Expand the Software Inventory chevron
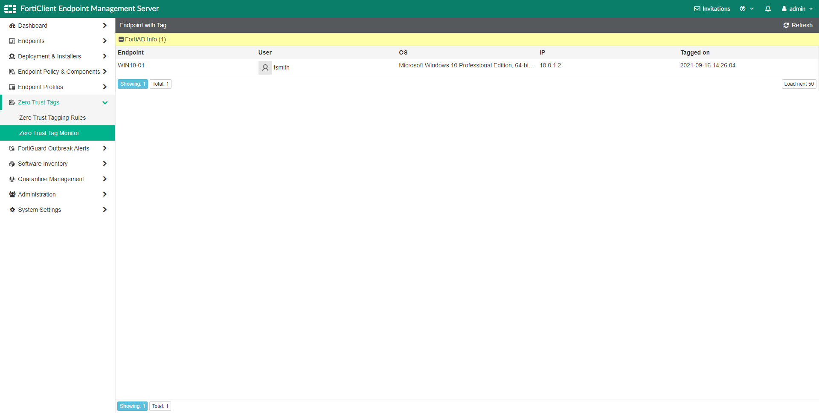Image resolution: width=819 pixels, height=413 pixels. 105,164
